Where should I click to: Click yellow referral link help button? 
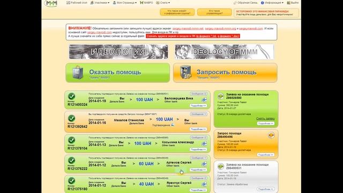(x=177, y=12)
